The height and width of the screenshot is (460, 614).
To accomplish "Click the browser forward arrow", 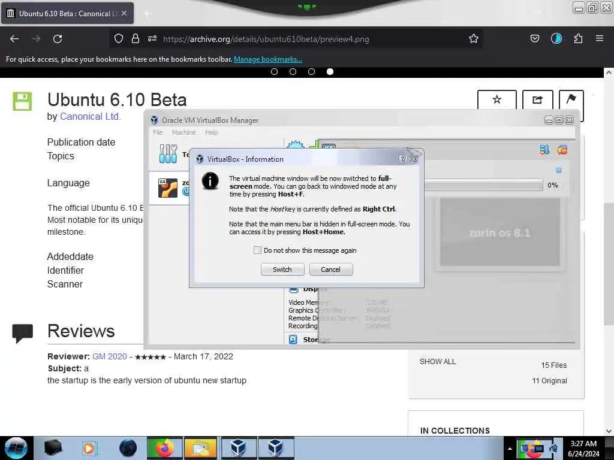I will tap(36, 39).
